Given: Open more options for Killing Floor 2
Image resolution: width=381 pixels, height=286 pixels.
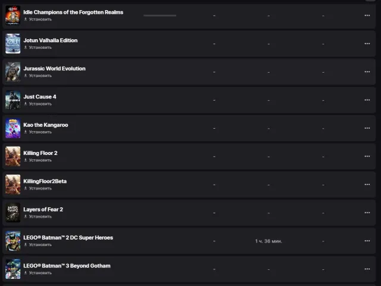Looking at the screenshot, I should (367, 156).
